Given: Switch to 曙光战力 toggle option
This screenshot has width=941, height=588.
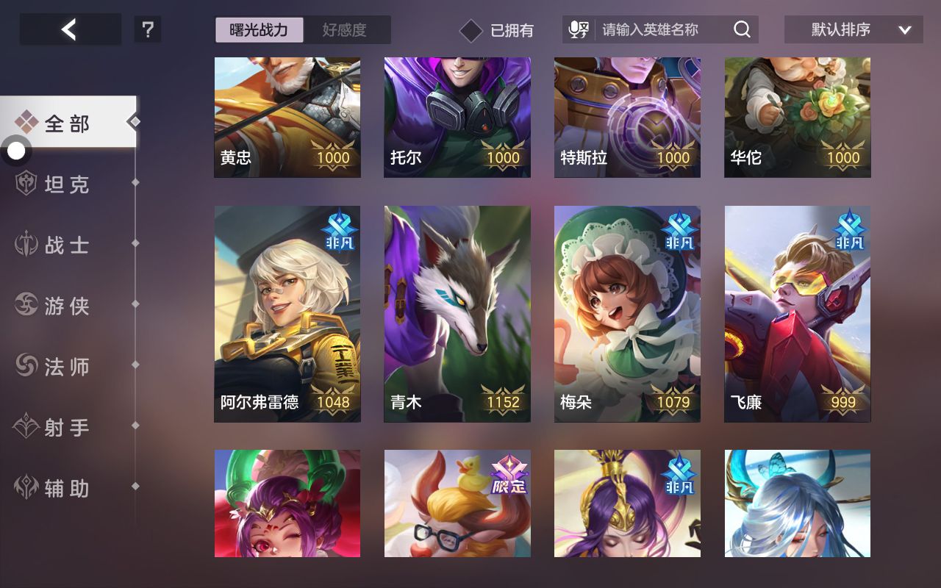Looking at the screenshot, I should pos(259,30).
